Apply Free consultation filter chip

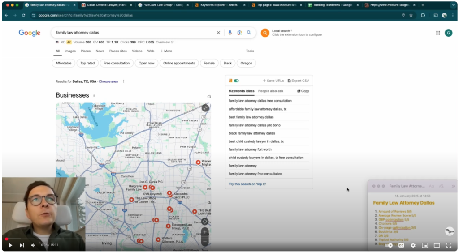(x=117, y=63)
